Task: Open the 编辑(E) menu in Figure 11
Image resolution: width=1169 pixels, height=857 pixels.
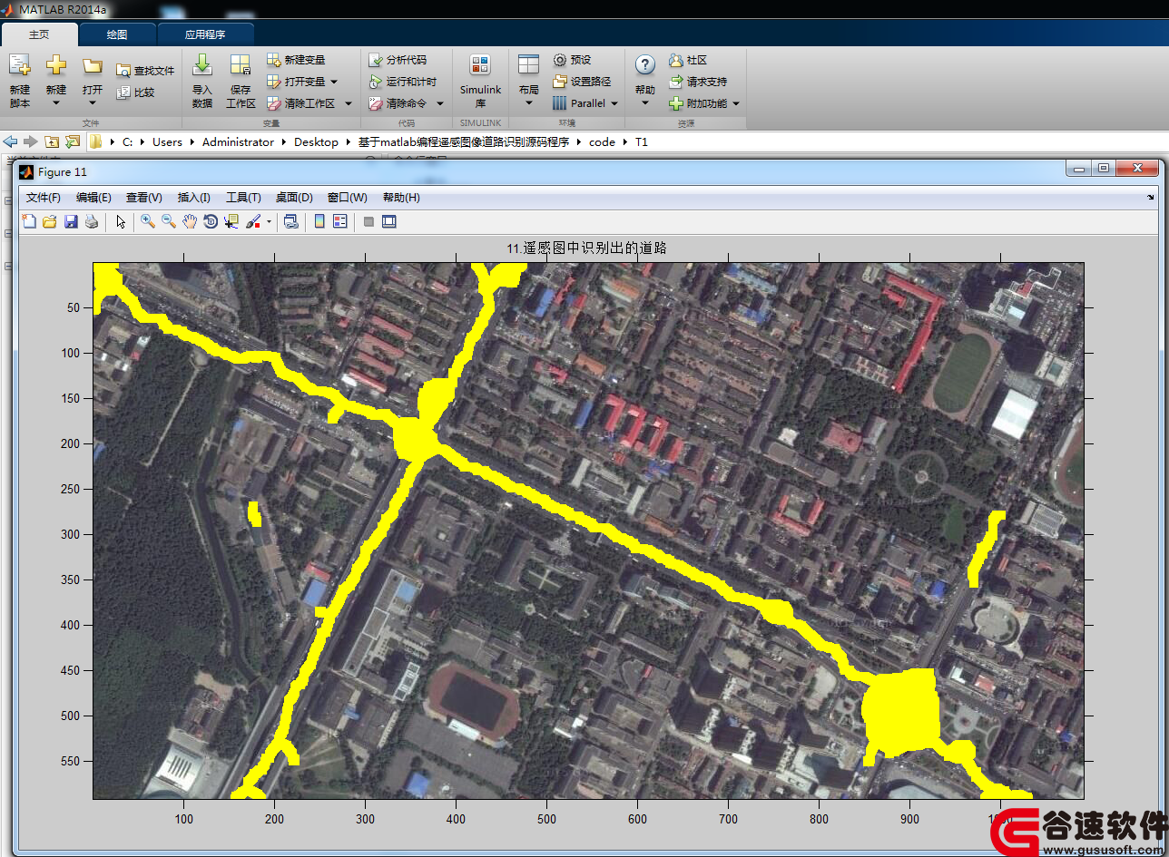Action: (93, 198)
